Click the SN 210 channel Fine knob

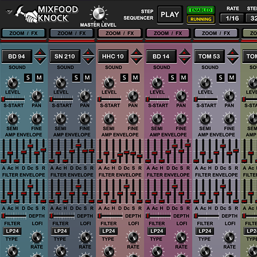point(85,118)
